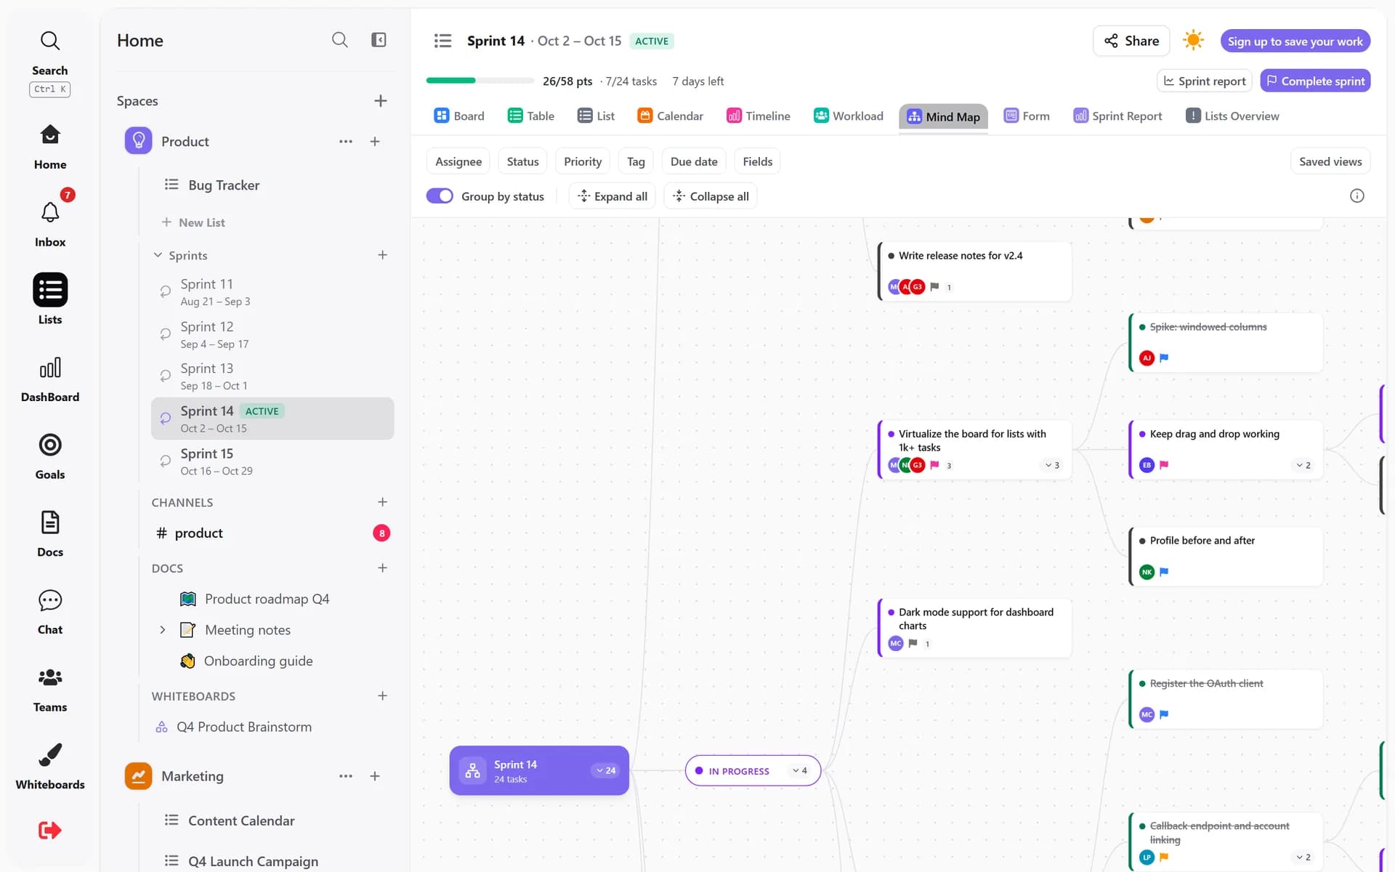Open Product space more options menu
Viewport: 1395px width, 872px height.
tap(345, 142)
